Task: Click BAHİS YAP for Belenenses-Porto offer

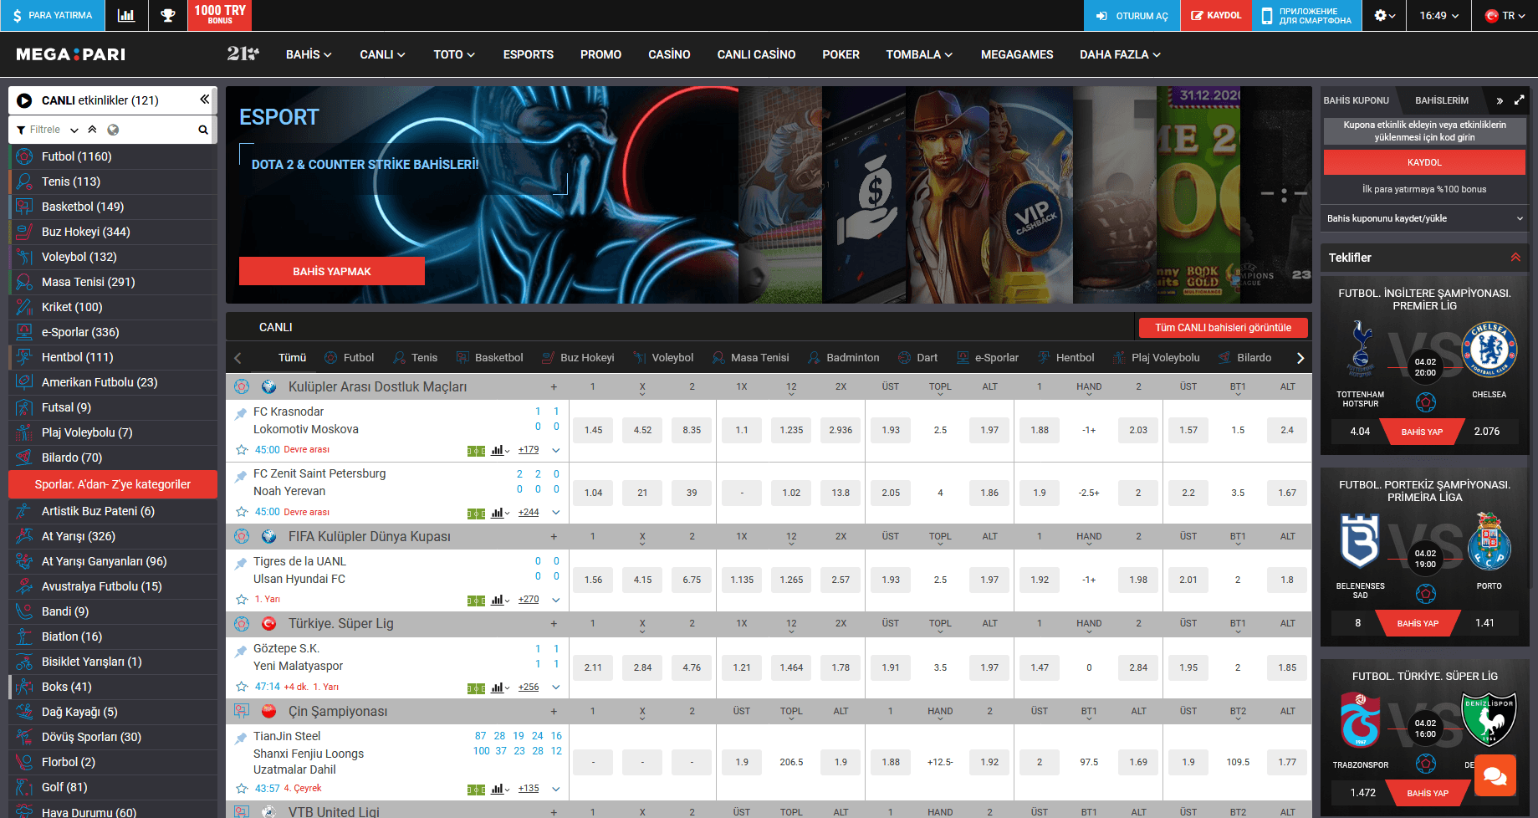Action: (x=1418, y=623)
